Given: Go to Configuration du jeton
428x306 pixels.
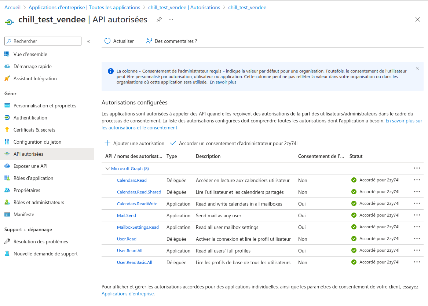Looking at the screenshot, I should [x=37, y=142].
